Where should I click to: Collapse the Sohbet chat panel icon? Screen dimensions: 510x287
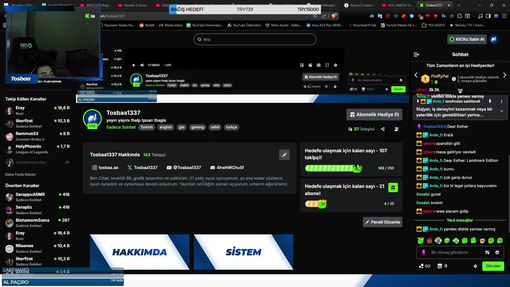click(416, 55)
